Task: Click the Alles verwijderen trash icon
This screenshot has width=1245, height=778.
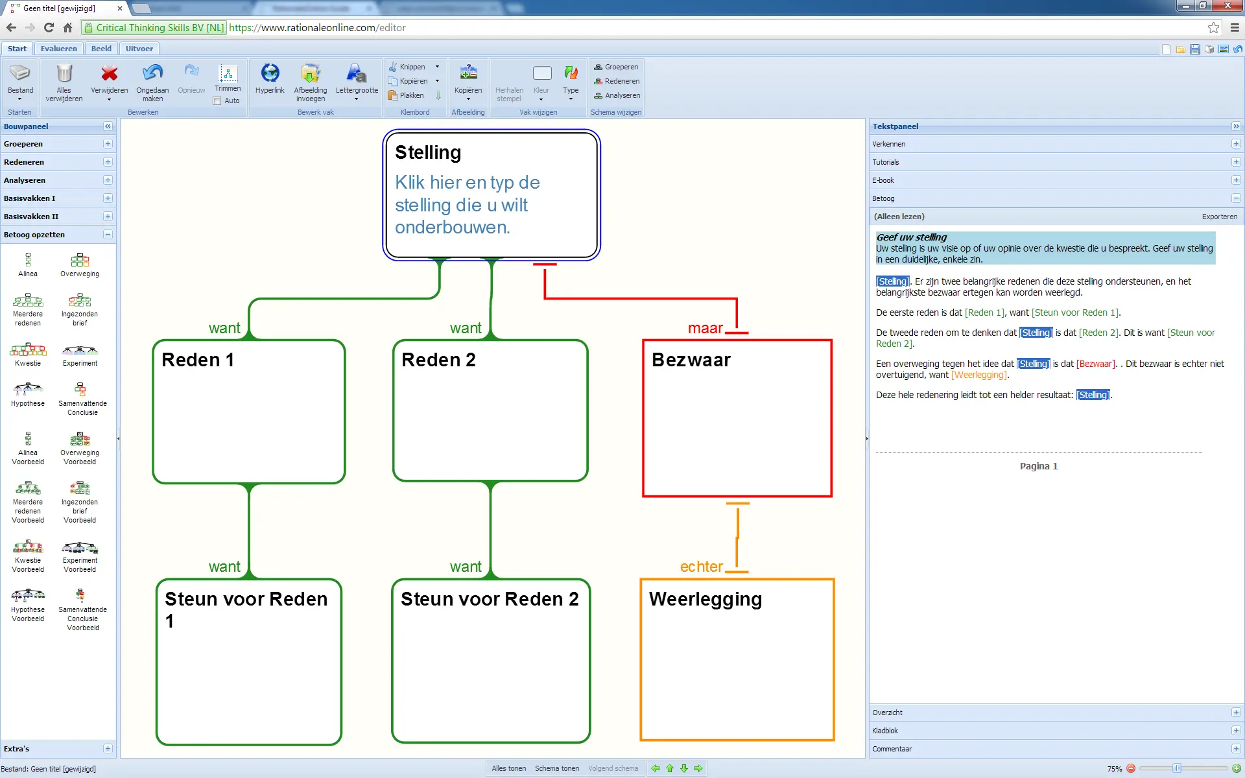Action: point(64,74)
